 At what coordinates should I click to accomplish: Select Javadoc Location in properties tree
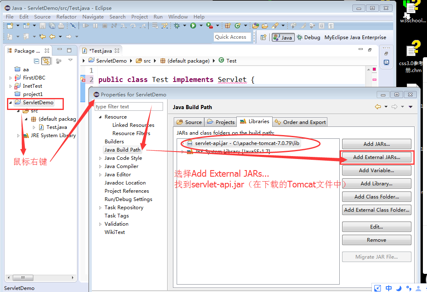pos(125,183)
